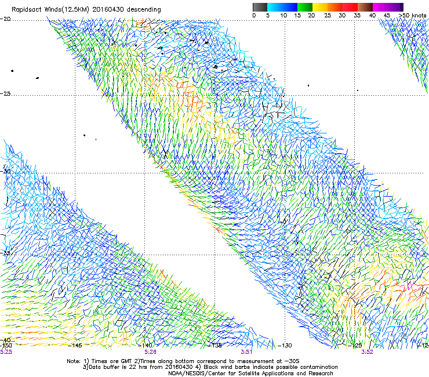The height and width of the screenshot is (377, 429).
Task: Click the cyan-blue 5-15 knots legend segment
Action: [282, 7]
